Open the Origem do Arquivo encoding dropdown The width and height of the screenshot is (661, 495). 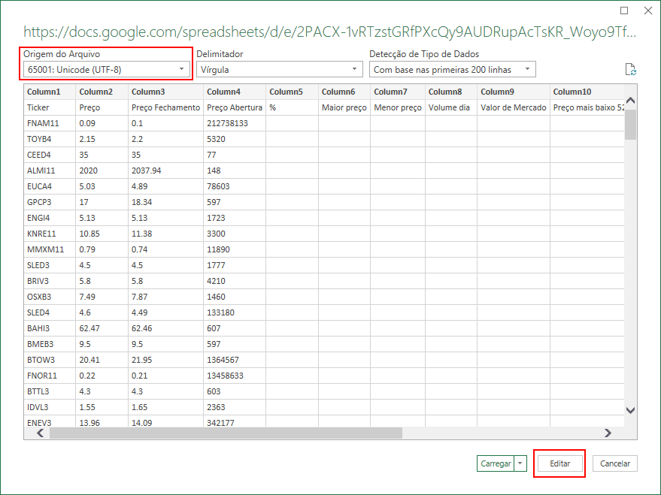coord(106,70)
